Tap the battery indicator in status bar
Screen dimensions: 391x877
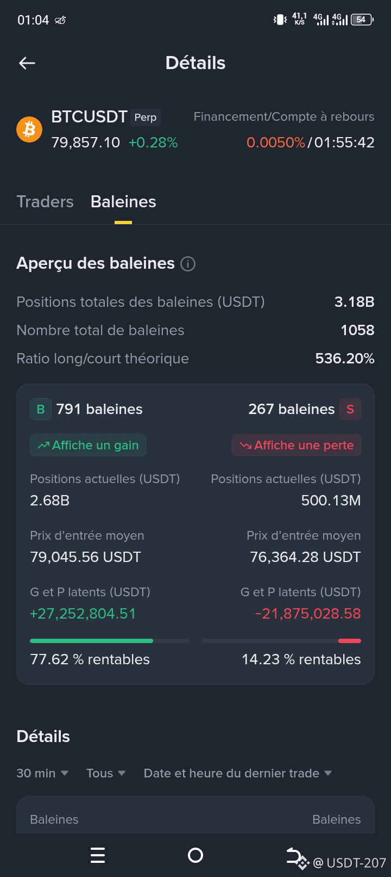tap(362, 20)
